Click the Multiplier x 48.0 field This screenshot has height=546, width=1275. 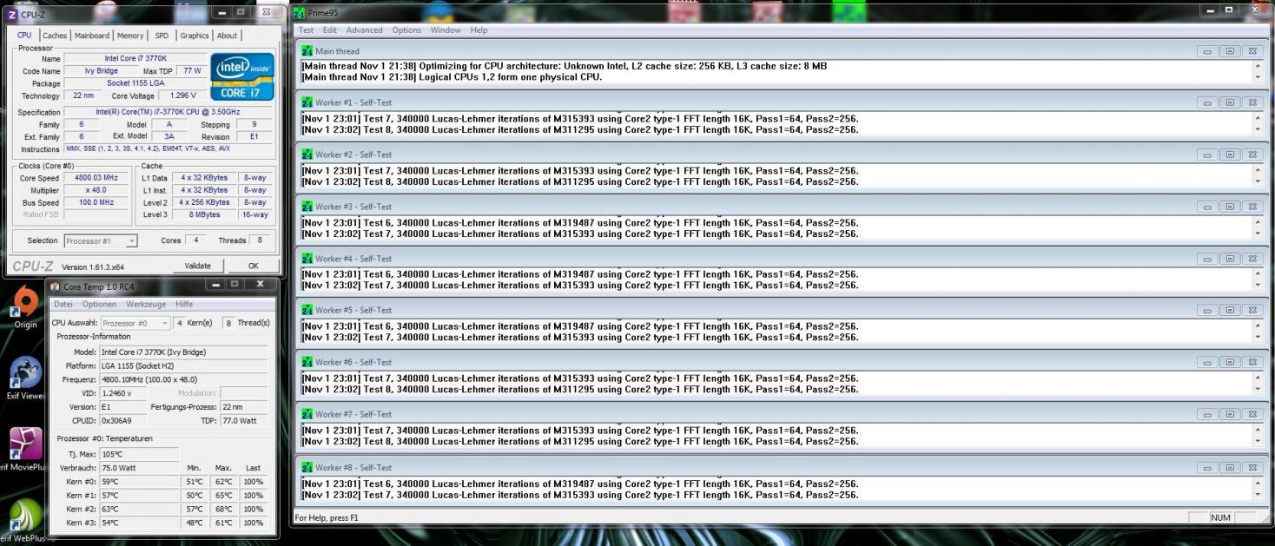tap(95, 190)
